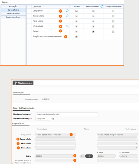Click the admission date 02/01/2009
The height and width of the screenshot is (164, 139).
point(46,99)
